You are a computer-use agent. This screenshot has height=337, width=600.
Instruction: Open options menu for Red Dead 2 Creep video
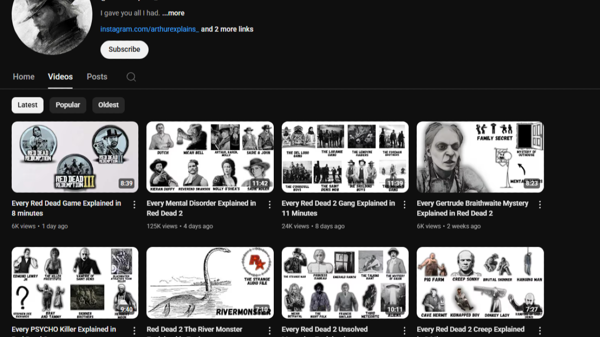click(540, 330)
